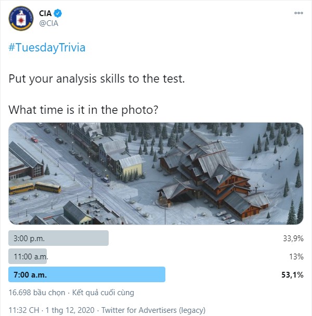Open the snowy town photo
312x316 pixels.
point(156,173)
